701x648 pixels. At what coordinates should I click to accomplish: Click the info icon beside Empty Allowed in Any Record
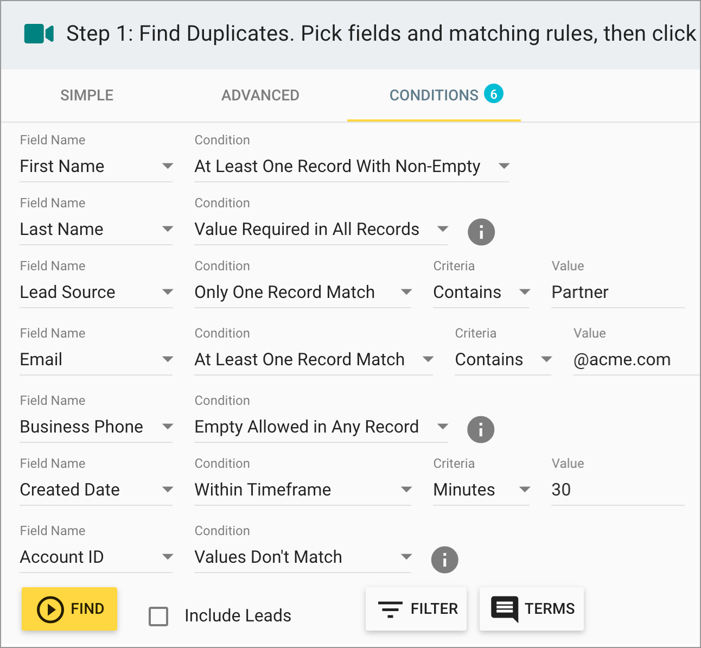click(481, 429)
